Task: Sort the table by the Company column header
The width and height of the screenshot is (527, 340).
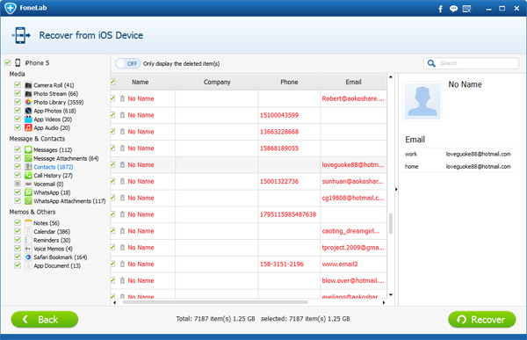Action: (217, 82)
